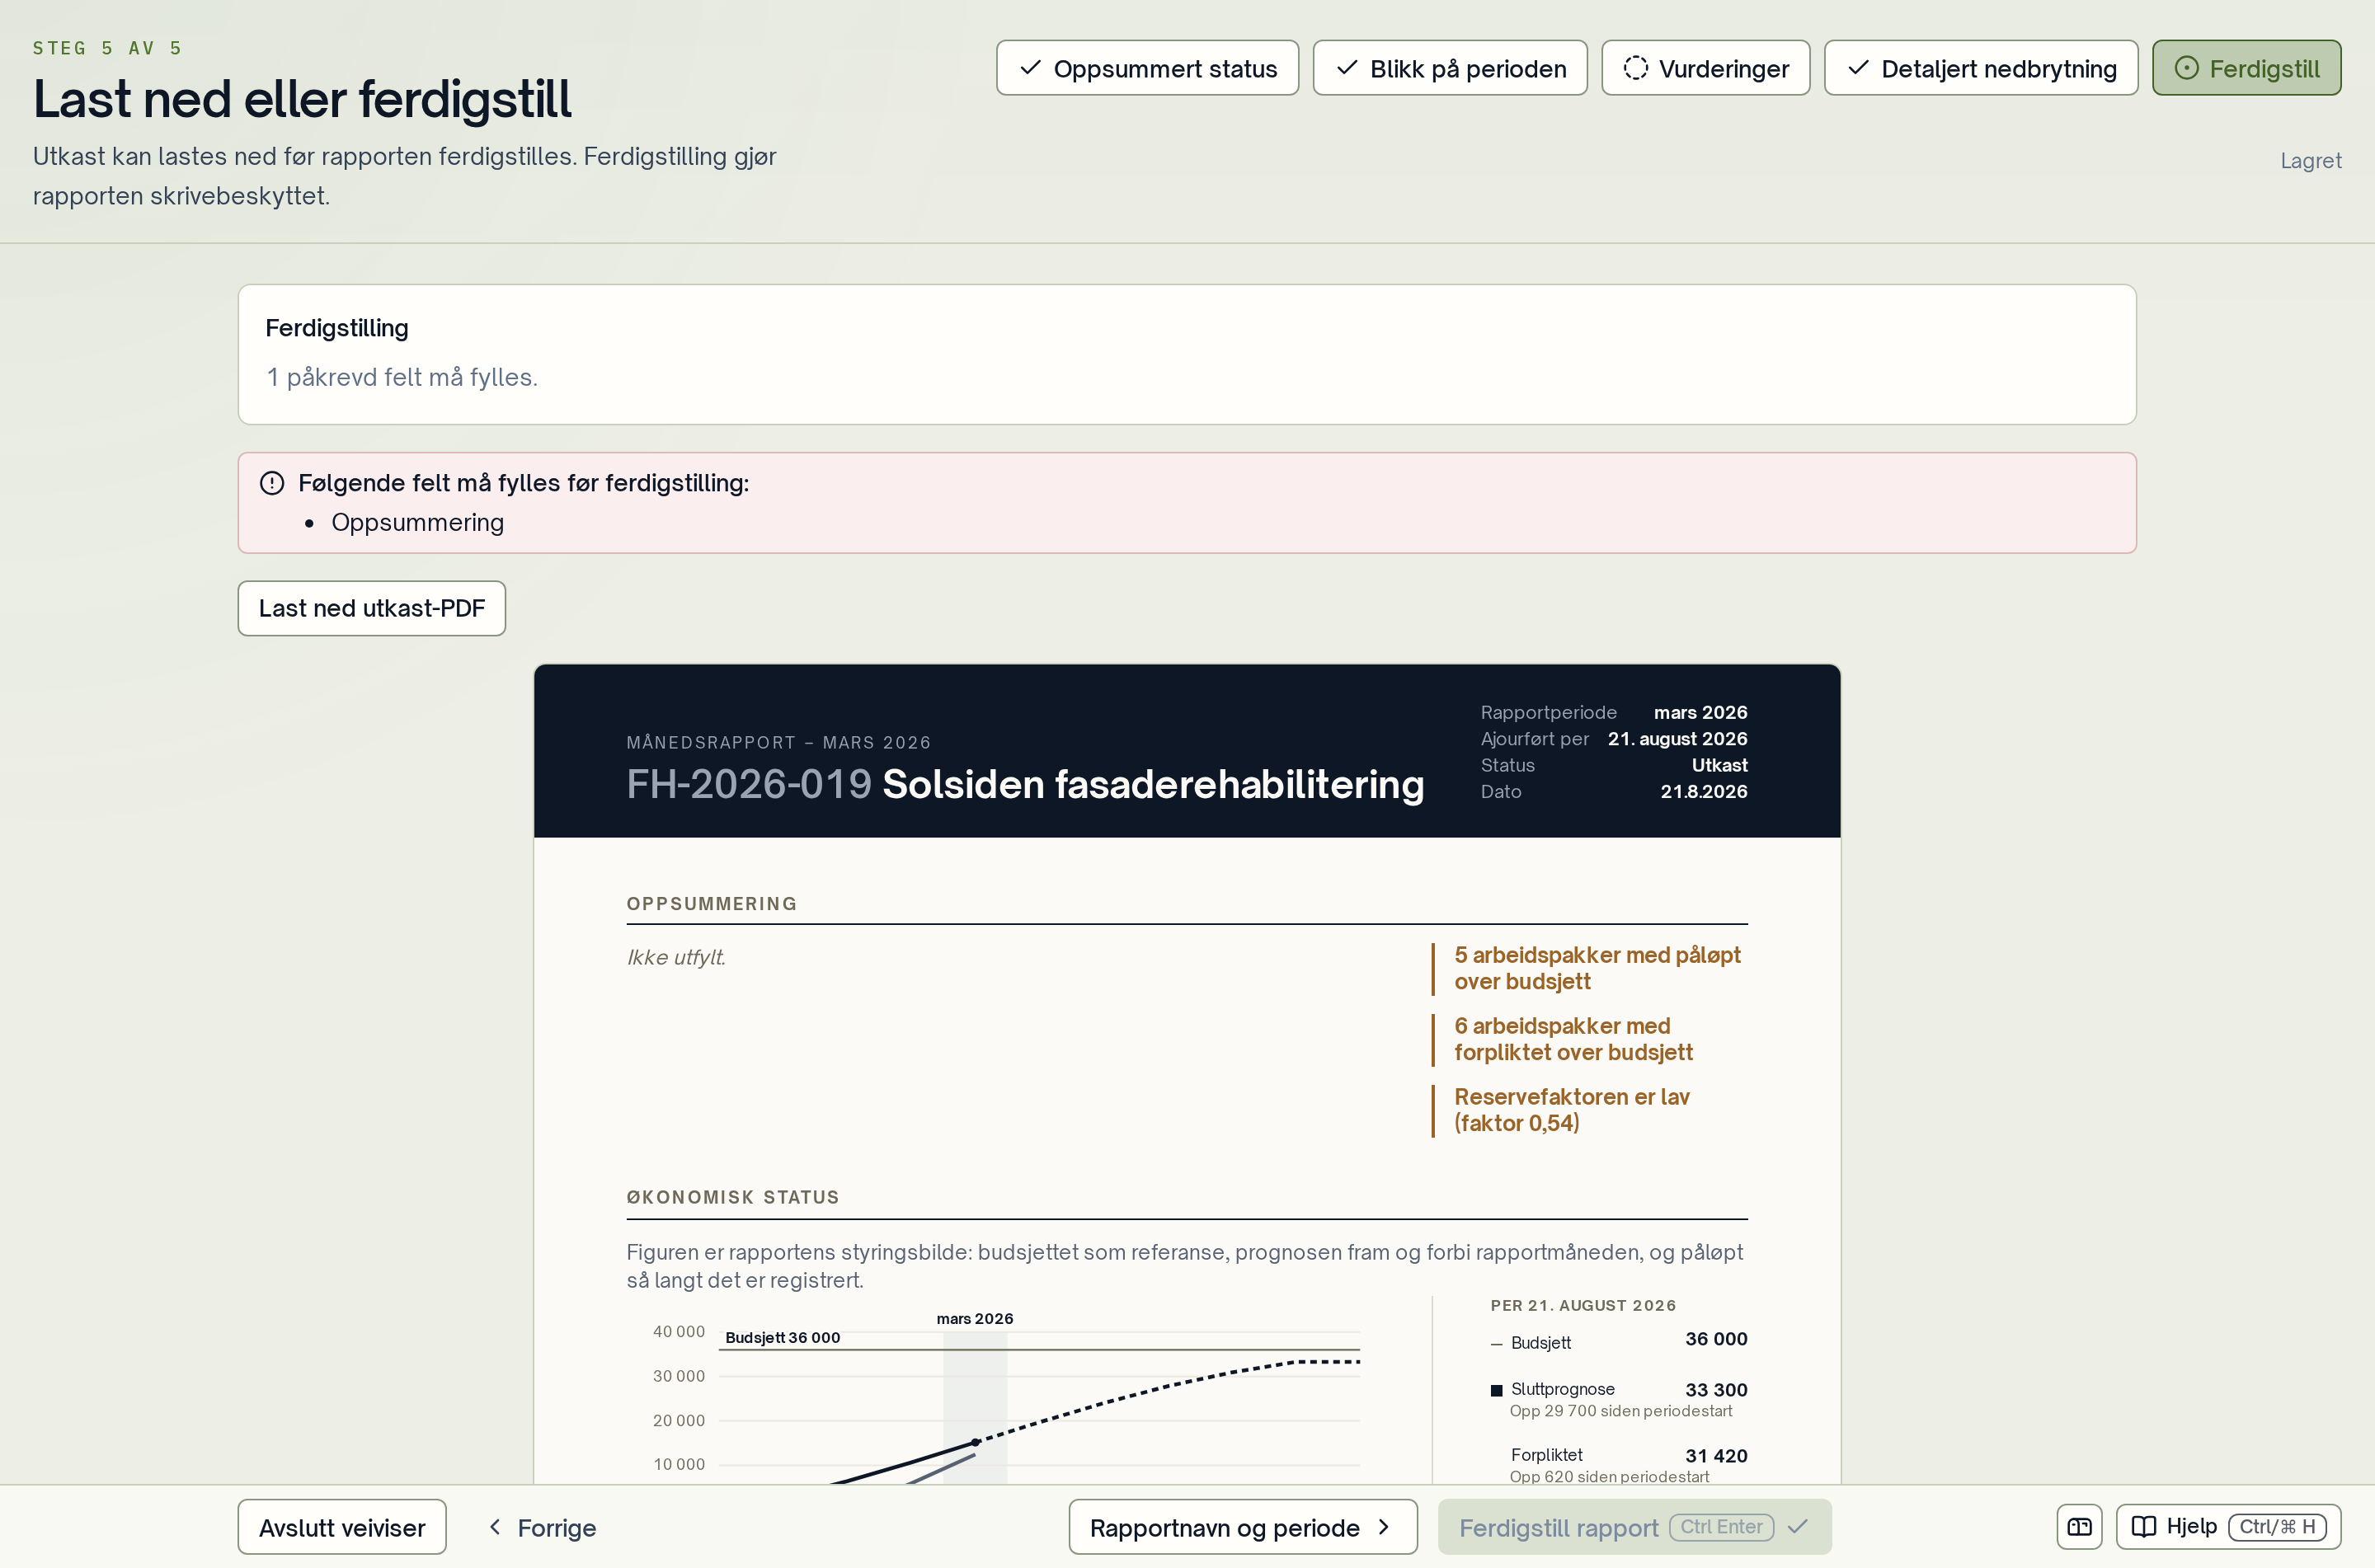
Task: Click checkmark icon on Detaljert nedbrytning
Action: [1858, 68]
